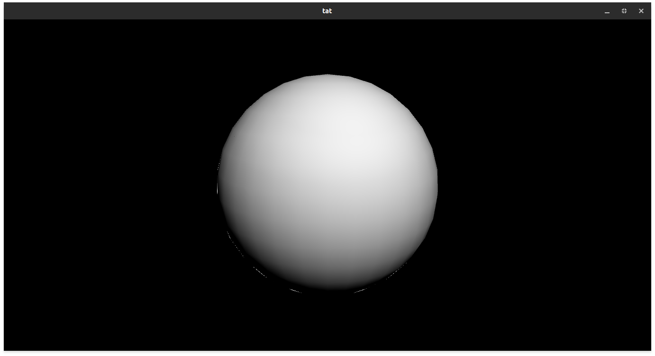Restore down the tat window
Viewport: 655px width, 356px height.
click(x=624, y=11)
